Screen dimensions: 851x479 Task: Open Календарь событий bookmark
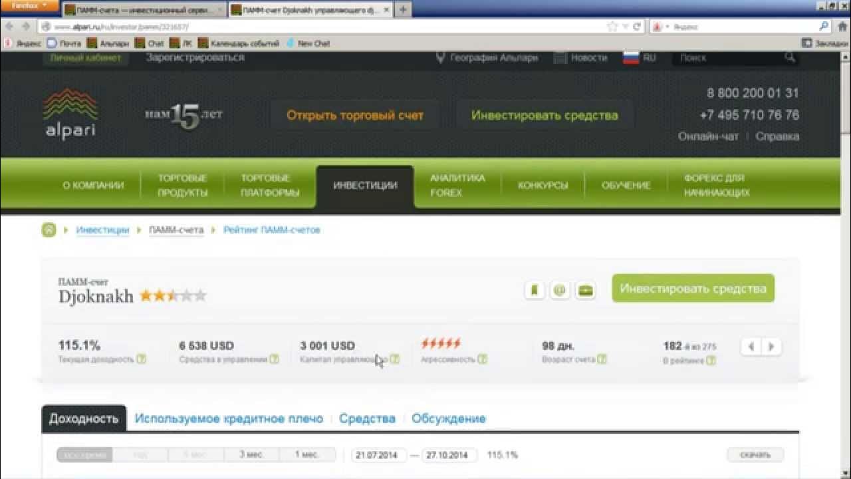point(239,43)
